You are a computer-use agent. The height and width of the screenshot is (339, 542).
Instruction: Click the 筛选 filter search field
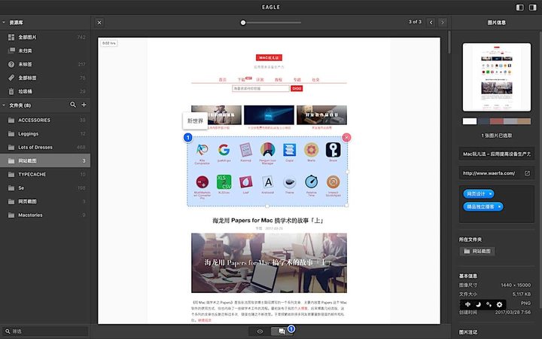click(x=45, y=331)
